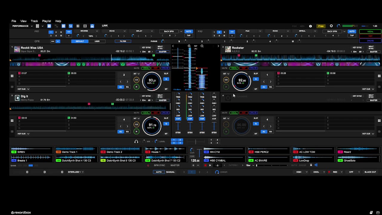Click TAP in the FX2 section

[x=352, y=36]
